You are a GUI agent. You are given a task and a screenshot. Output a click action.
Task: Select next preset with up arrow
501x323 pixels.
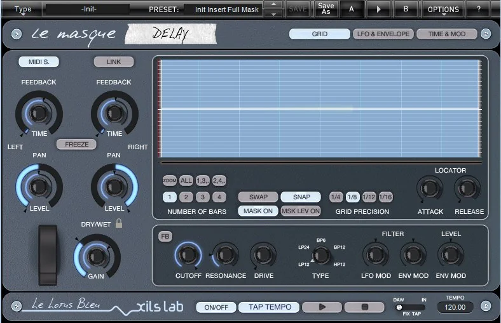(x=273, y=4)
